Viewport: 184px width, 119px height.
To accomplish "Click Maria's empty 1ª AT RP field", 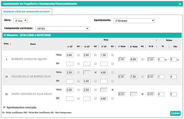I will pos(70,99).
